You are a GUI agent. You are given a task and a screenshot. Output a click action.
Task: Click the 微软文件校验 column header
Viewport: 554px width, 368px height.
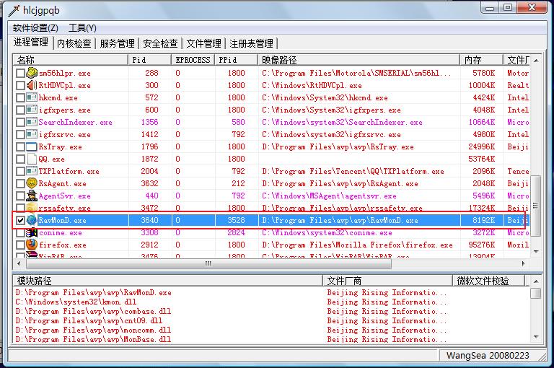[488, 281]
